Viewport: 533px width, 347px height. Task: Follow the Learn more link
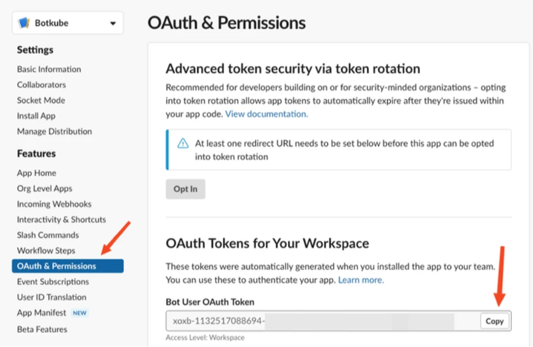[x=361, y=280]
